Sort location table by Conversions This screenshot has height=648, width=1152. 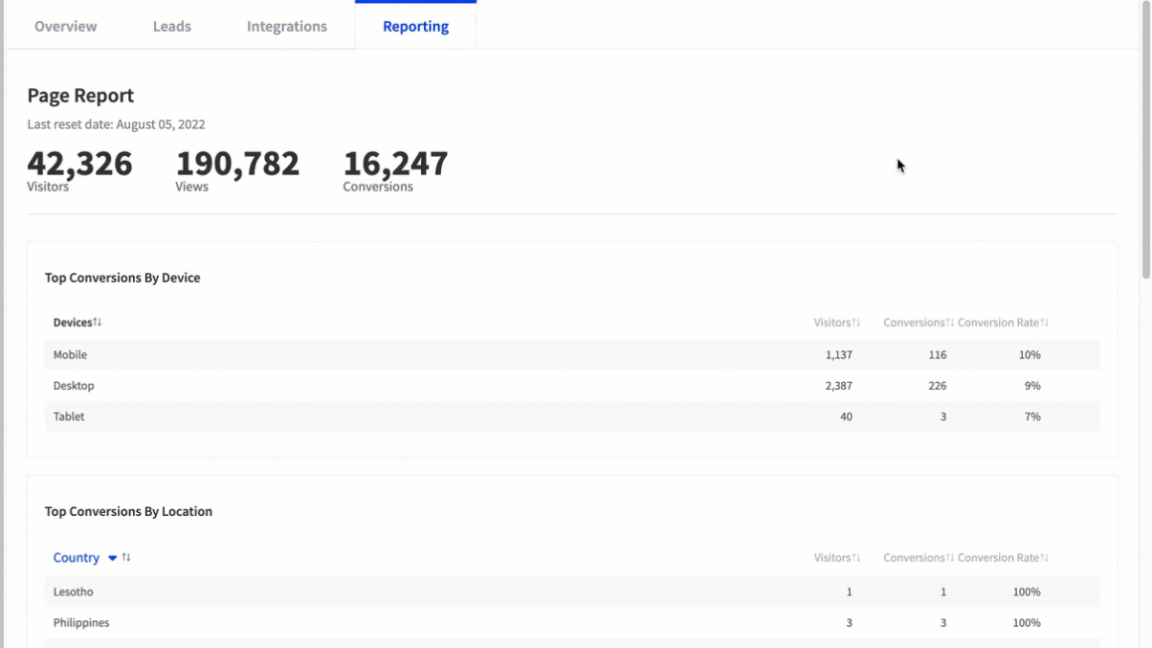click(950, 557)
